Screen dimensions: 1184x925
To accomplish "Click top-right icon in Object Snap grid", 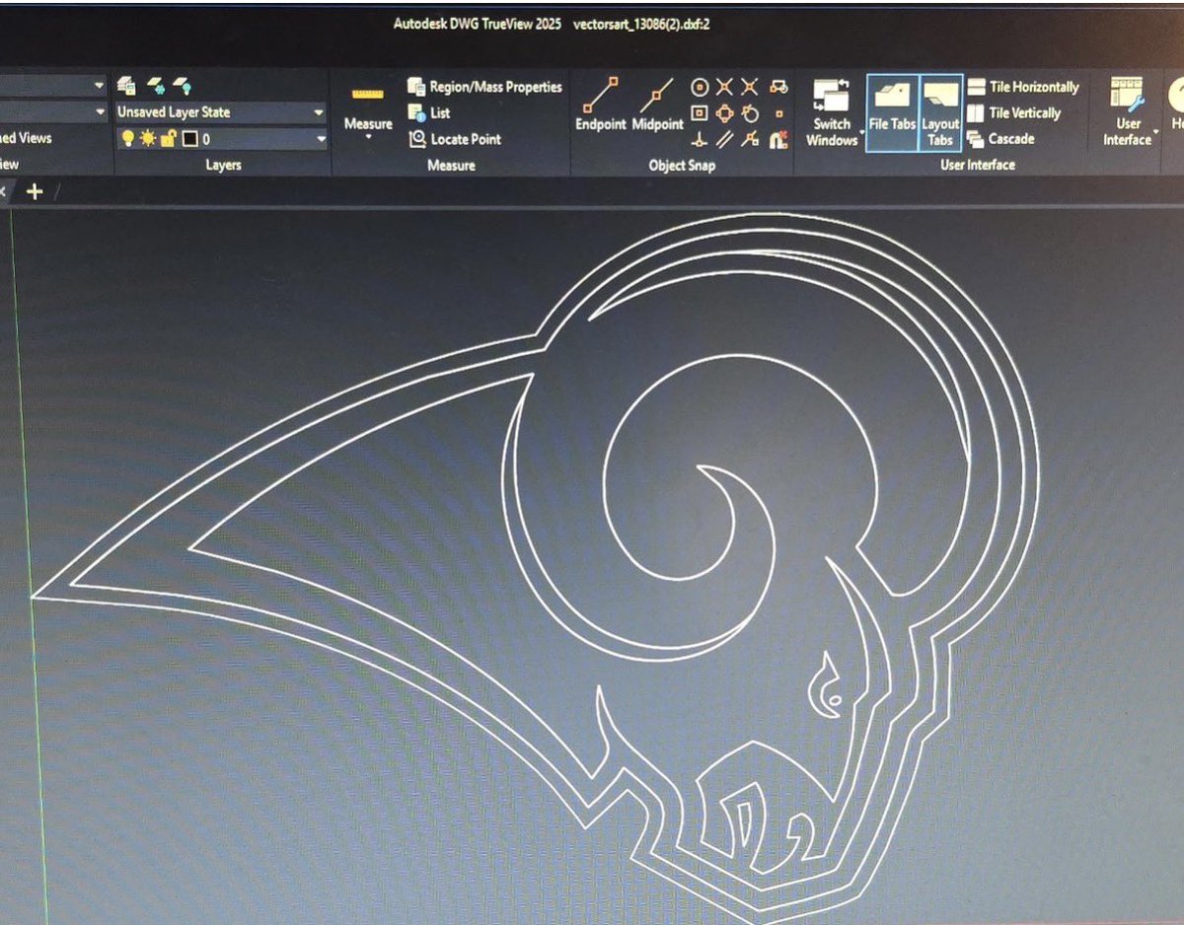I will point(777,87).
